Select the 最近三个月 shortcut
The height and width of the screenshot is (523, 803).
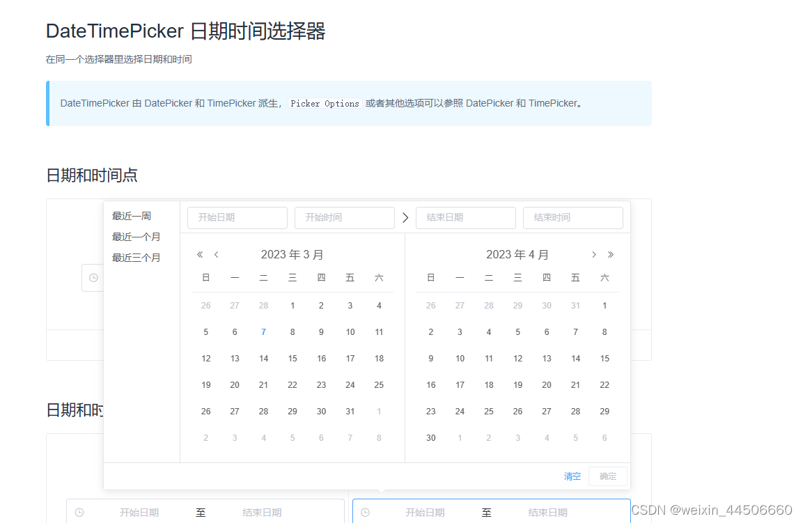[137, 257]
